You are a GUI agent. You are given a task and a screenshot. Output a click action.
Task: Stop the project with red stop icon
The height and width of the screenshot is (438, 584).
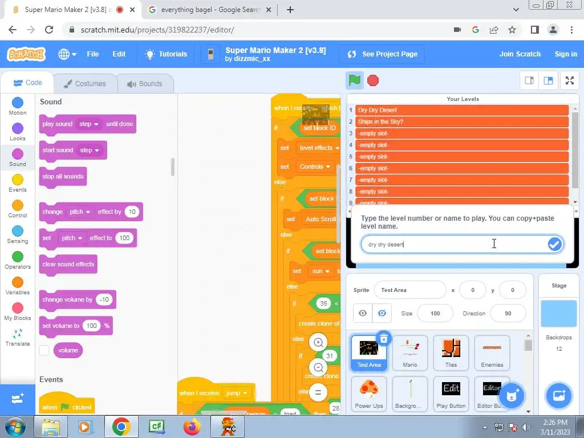point(373,80)
